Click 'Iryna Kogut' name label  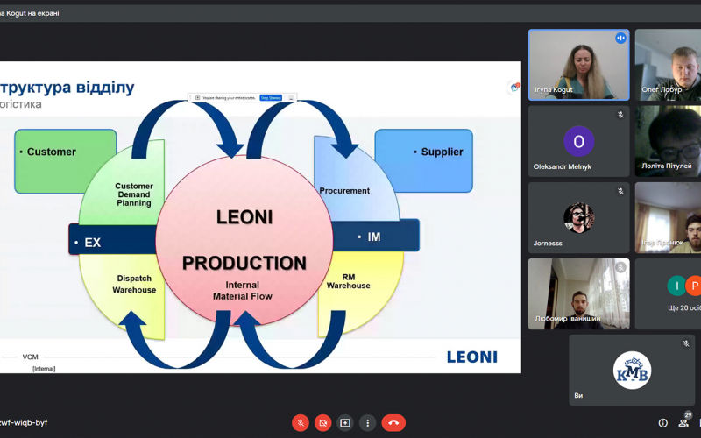(554, 90)
